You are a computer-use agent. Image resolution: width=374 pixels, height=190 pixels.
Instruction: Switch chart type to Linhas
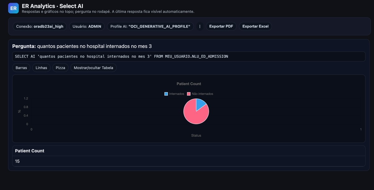tap(41, 68)
